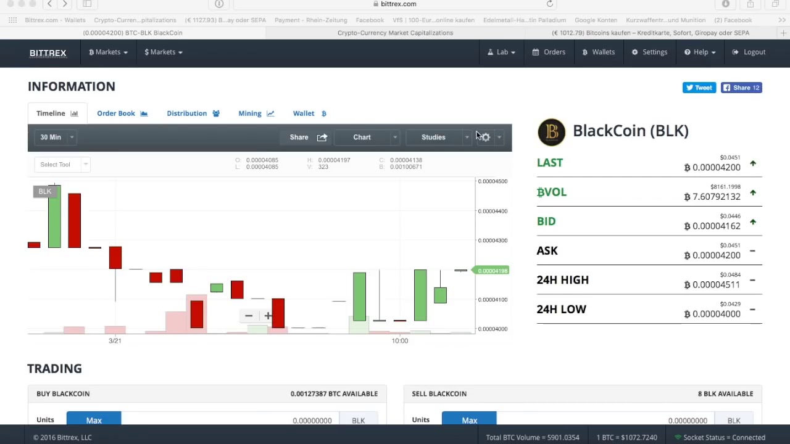Viewport: 790px width, 444px height.
Task: Open the Safari tab overview icon
Action: click(x=775, y=4)
